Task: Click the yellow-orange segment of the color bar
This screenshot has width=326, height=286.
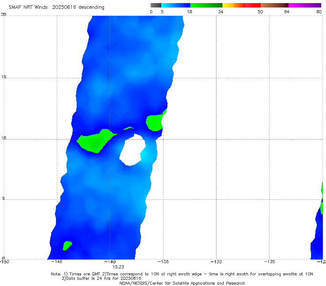Action: 233,5
